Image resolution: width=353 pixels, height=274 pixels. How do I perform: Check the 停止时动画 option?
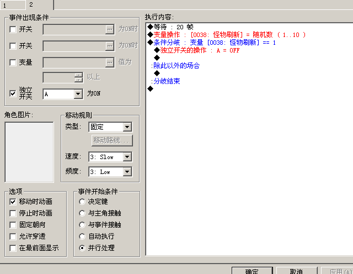pyautogui.click(x=13, y=213)
